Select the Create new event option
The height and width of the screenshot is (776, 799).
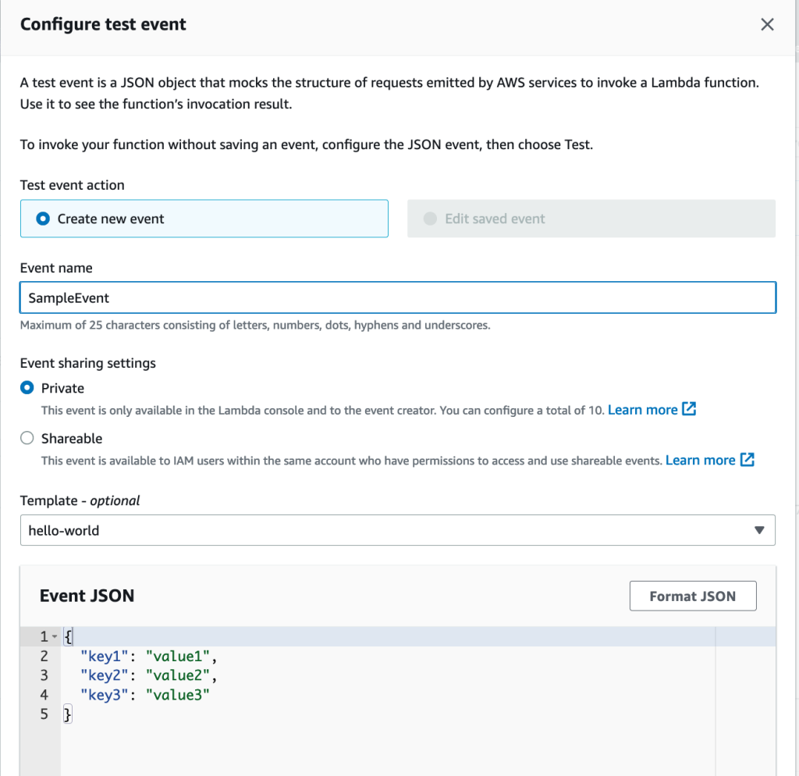click(44, 219)
